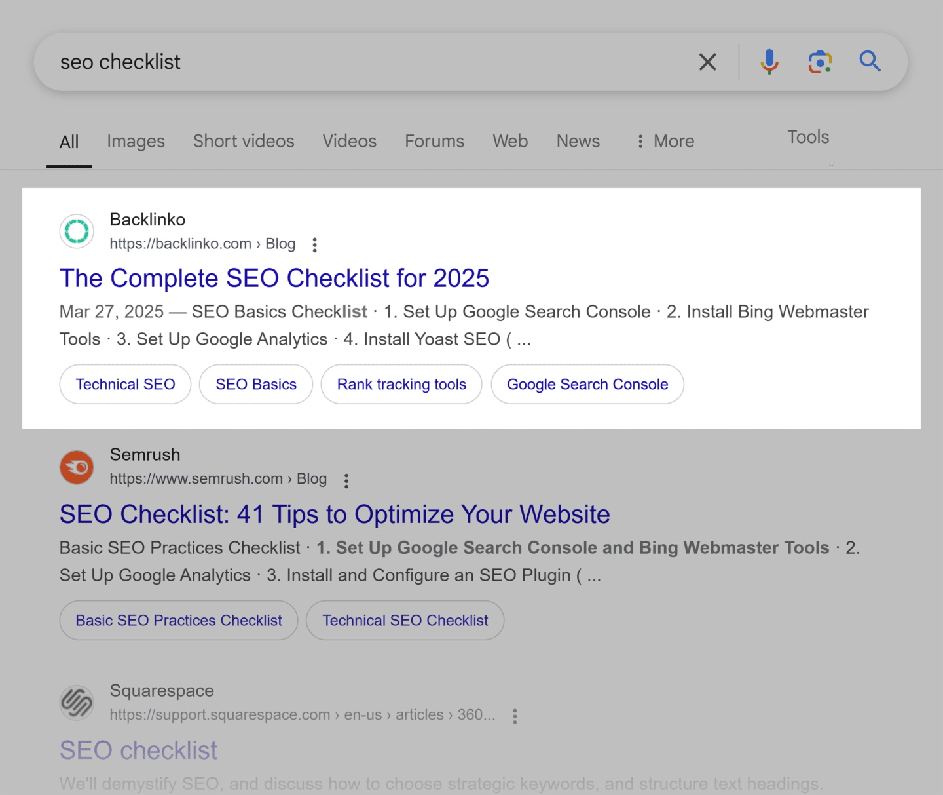
Task: Open Google Lens image search icon
Action: [820, 62]
